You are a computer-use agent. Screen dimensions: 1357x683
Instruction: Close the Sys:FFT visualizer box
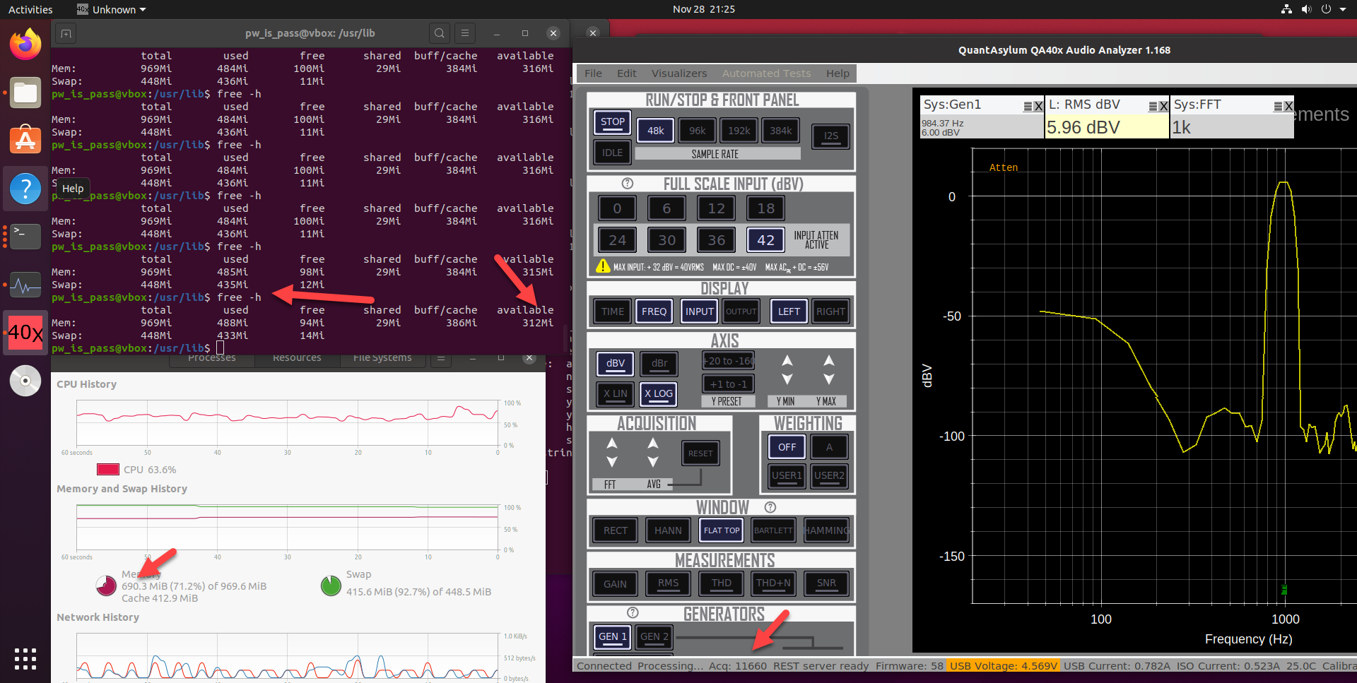[x=1288, y=107]
